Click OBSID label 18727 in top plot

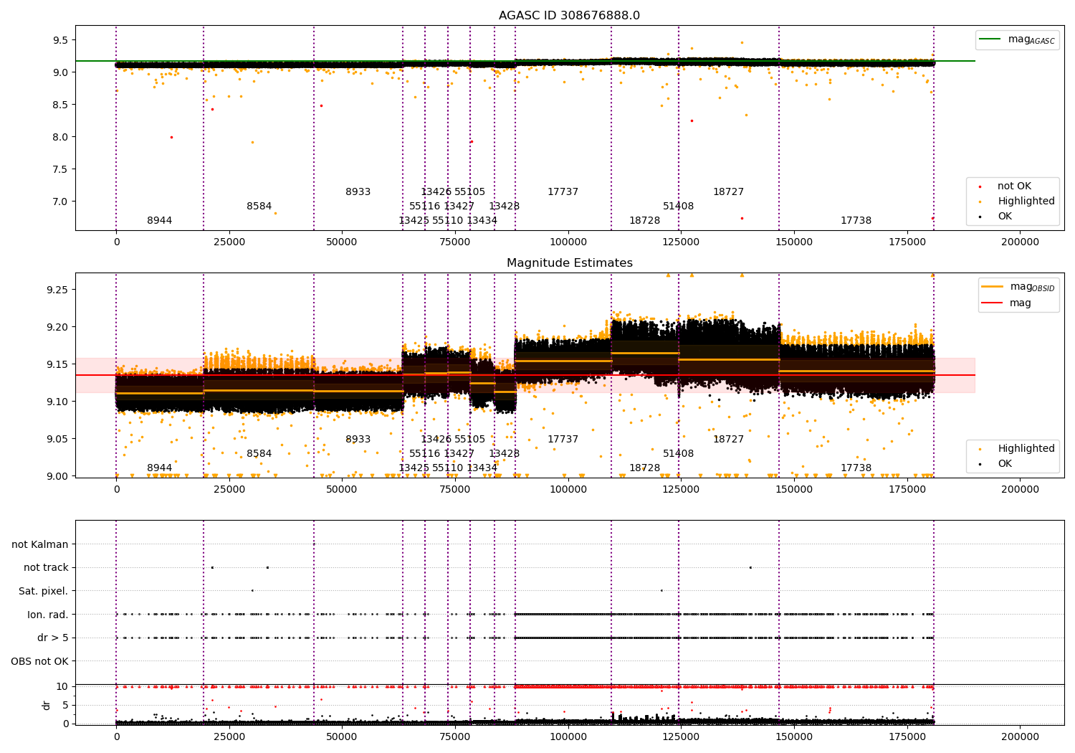[728, 192]
